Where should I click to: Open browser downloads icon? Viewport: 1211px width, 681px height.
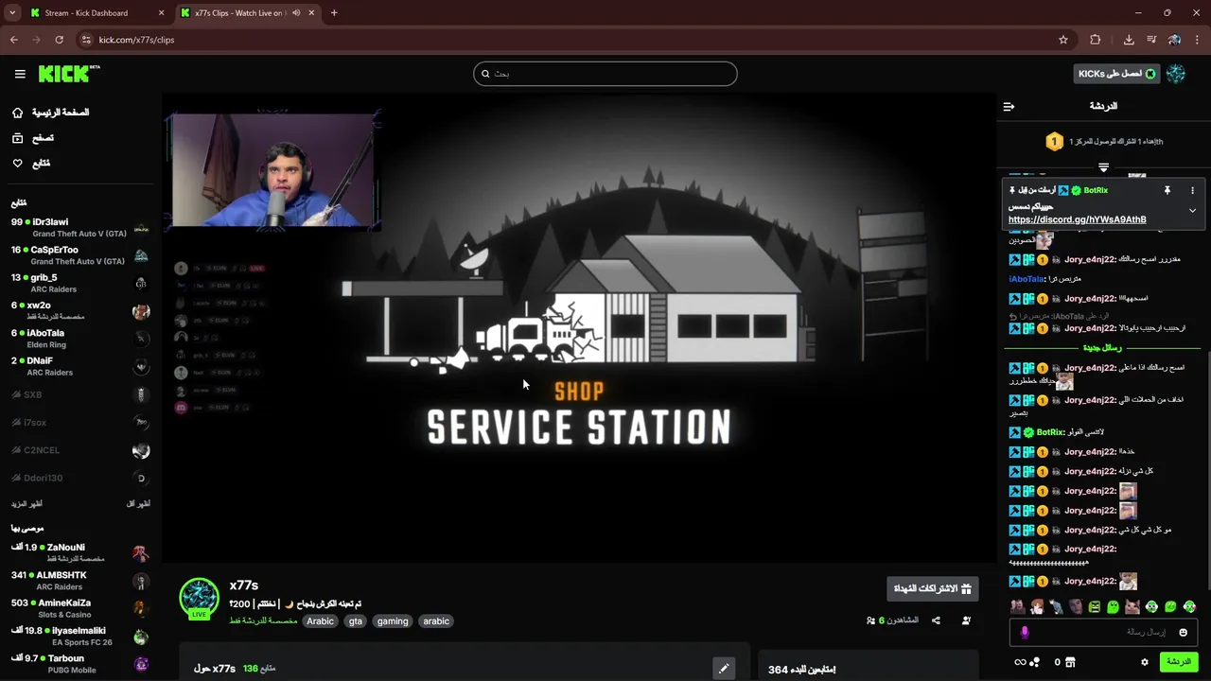point(1129,40)
